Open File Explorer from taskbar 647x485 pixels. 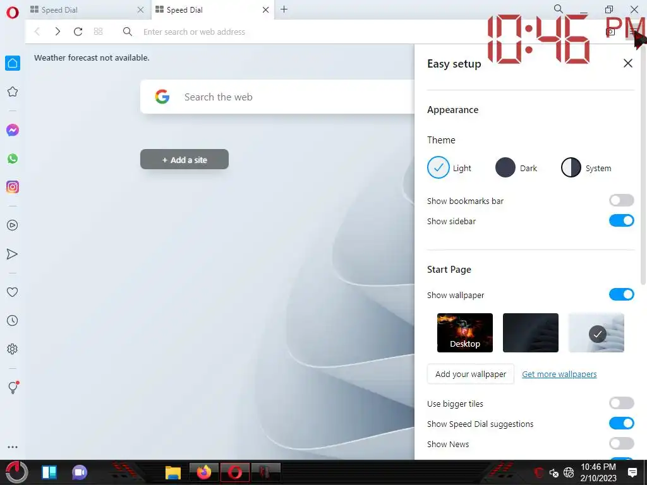click(x=173, y=472)
